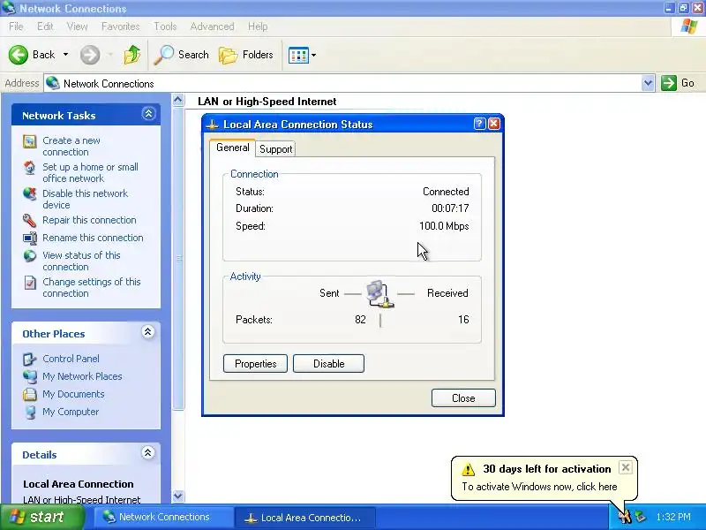Screen dimensions: 706x530
Task: Dismiss the activation balloon with its X
Action: [626, 468]
